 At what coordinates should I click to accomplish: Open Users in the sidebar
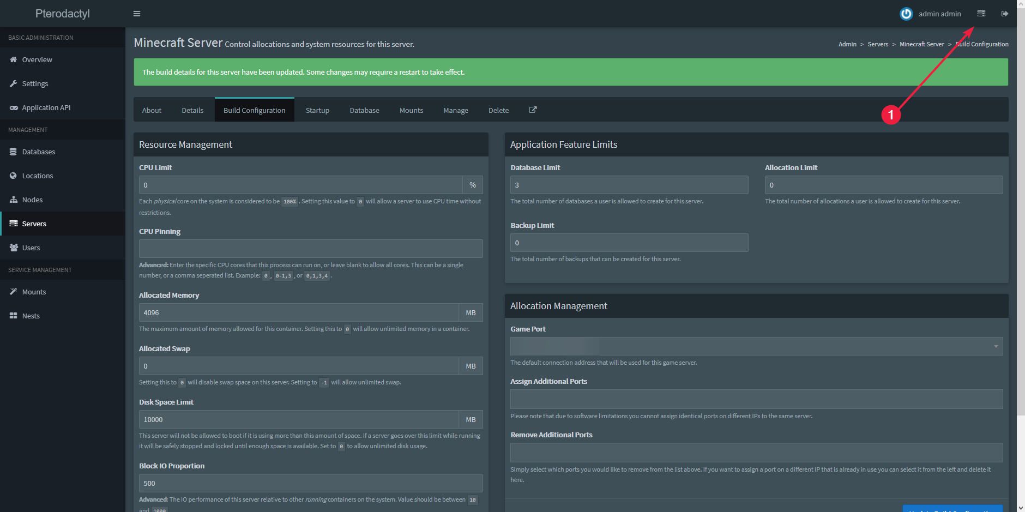[x=63, y=248]
